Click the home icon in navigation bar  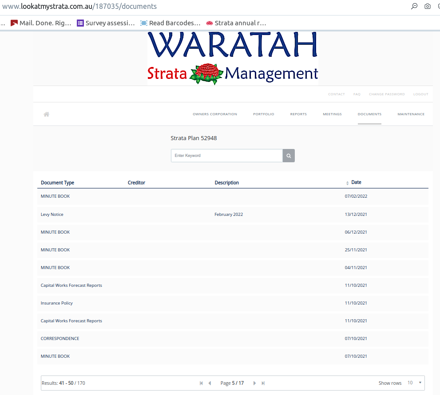(x=47, y=114)
